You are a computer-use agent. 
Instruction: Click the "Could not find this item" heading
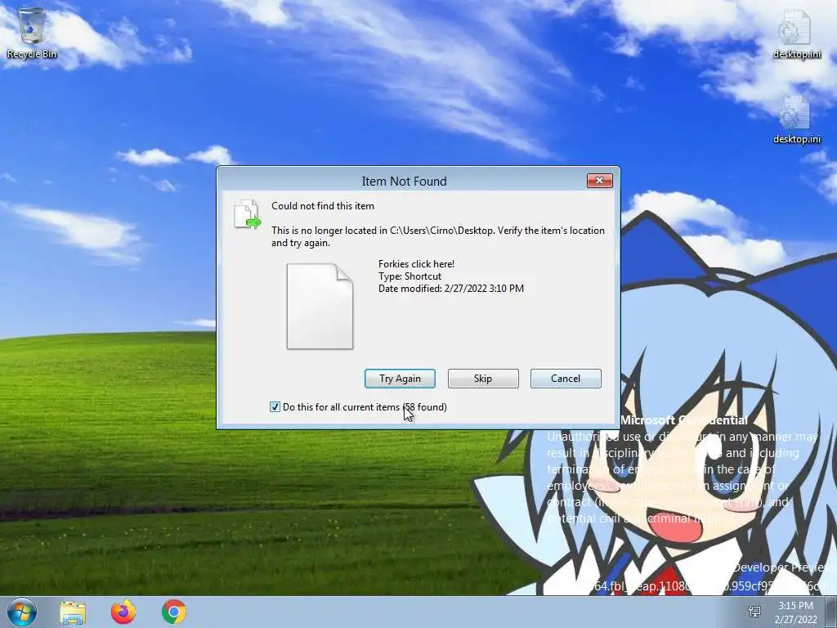point(323,206)
